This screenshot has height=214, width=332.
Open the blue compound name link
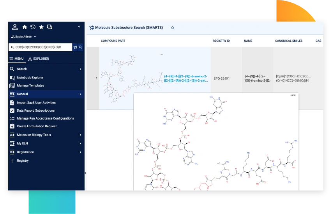[186, 78]
